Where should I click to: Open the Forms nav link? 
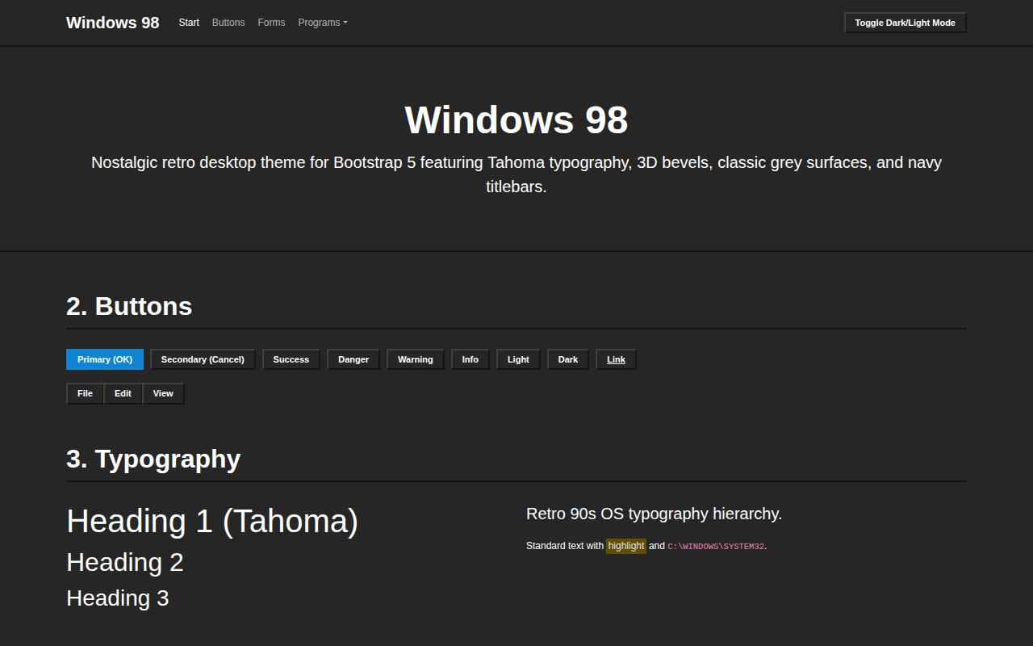pos(271,23)
